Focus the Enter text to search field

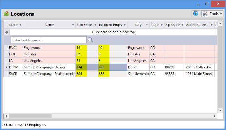(x=49, y=40)
